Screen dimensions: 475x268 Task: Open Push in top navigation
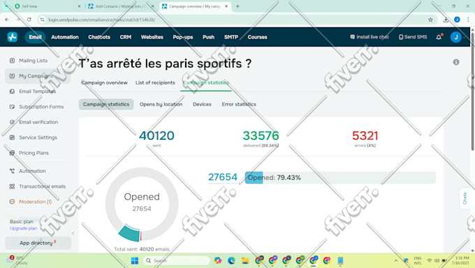208,37
